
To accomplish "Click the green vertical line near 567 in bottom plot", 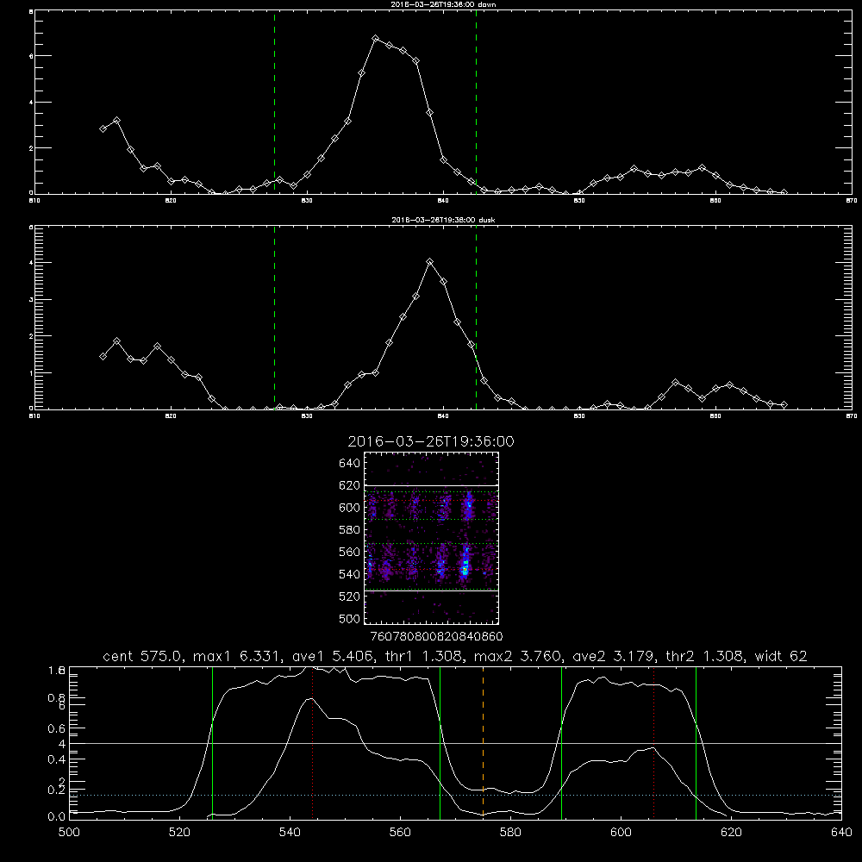I will point(440,741).
